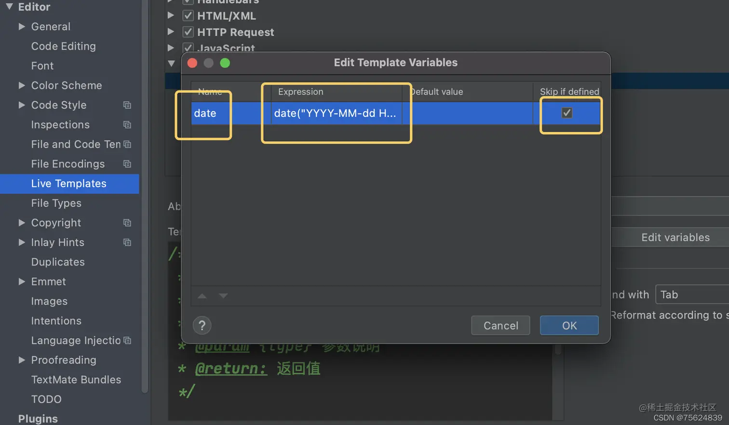Screen dimensions: 729x425
Task: Click the Expression column header
Action: [x=337, y=92]
